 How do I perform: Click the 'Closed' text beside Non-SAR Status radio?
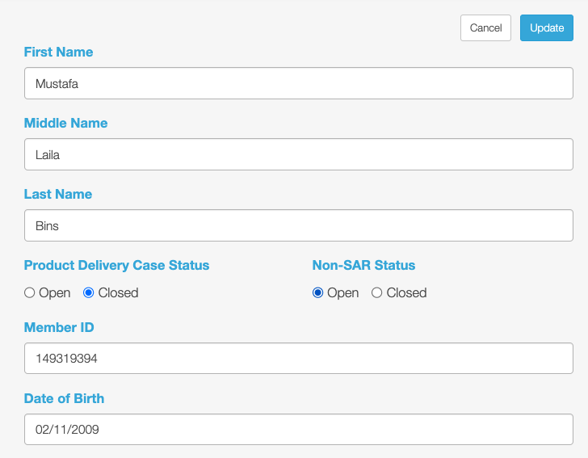pyautogui.click(x=406, y=292)
